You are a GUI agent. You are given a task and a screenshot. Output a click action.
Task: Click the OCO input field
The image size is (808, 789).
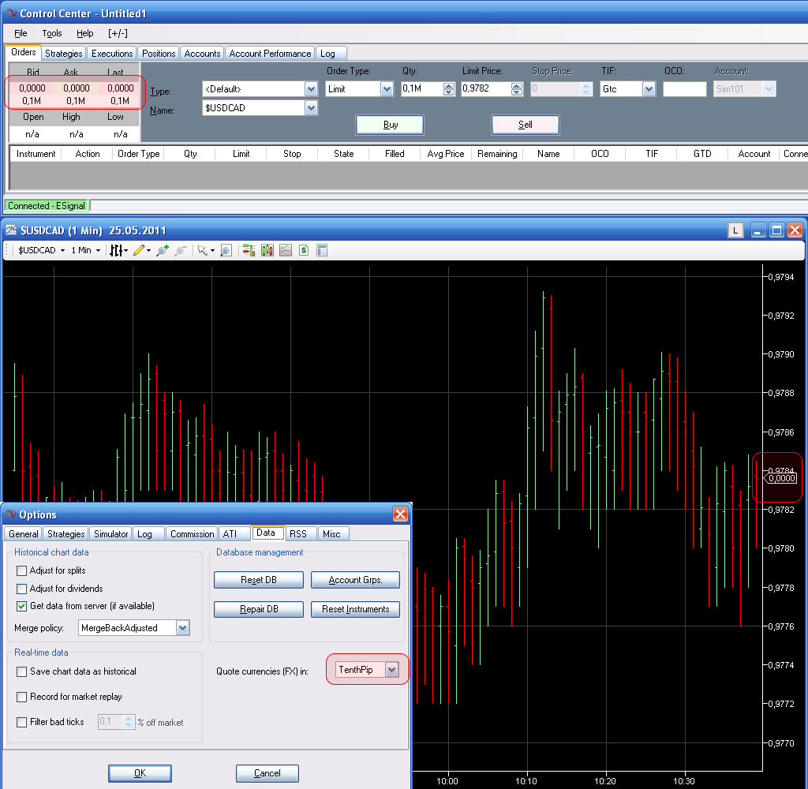[684, 89]
